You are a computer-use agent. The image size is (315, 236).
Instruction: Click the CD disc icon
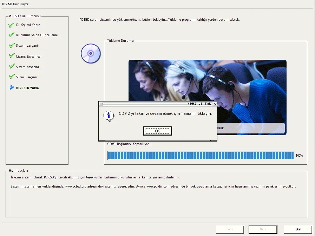pos(91,53)
